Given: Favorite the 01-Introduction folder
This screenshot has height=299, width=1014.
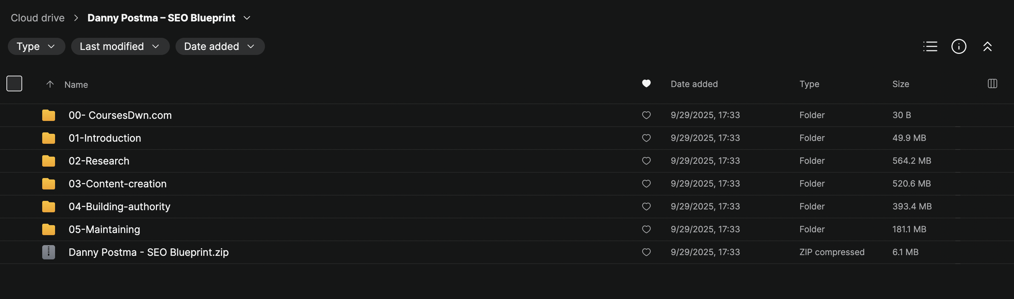Looking at the screenshot, I should click(646, 138).
